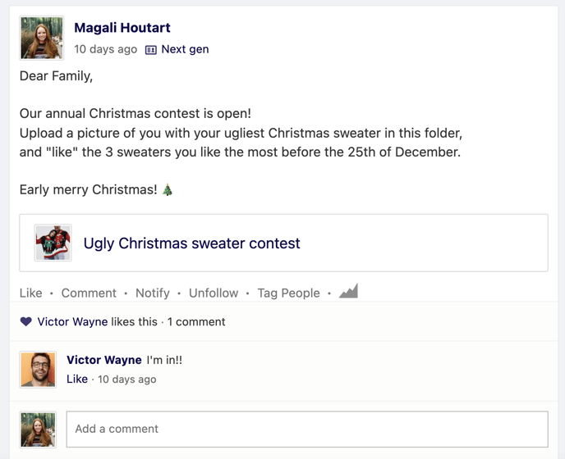The width and height of the screenshot is (565, 459).
Task: Click your avatar beside the comment box
Action: tap(38, 429)
